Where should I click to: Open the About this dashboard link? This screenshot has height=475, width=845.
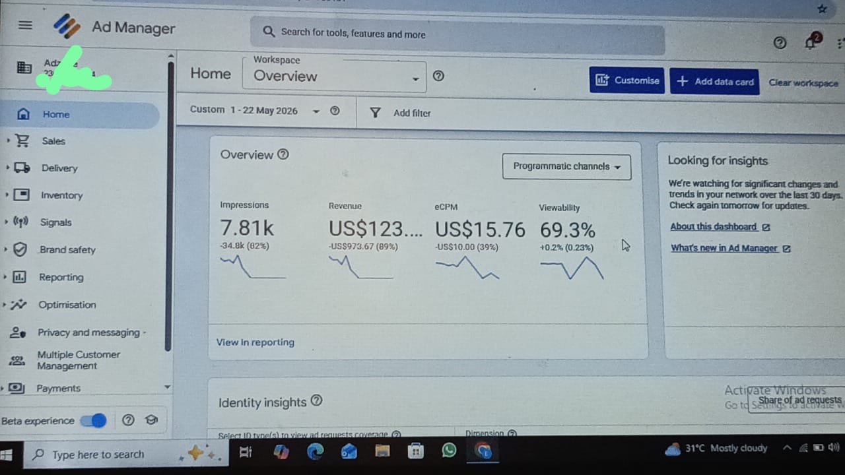pos(720,227)
